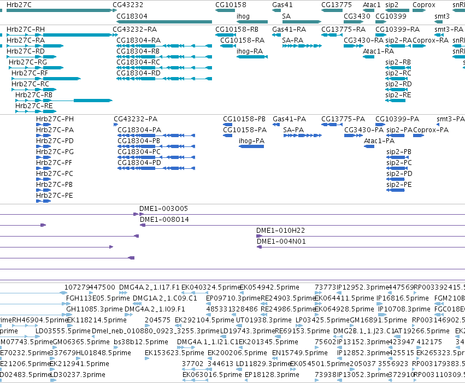Select EST EK064928.5prime label
465x383 pixels.
[344, 309]
